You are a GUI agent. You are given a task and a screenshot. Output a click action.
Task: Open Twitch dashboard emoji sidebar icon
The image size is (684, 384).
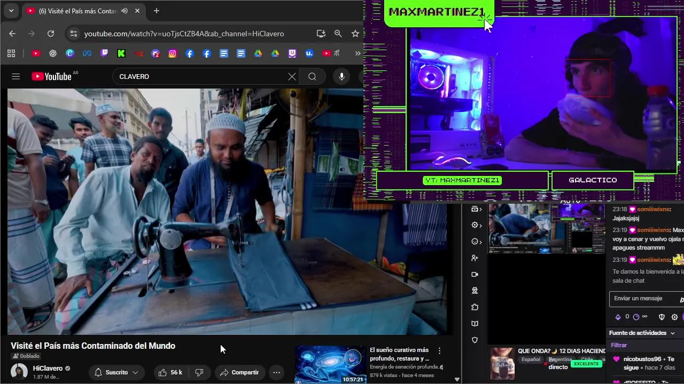pyautogui.click(x=476, y=242)
